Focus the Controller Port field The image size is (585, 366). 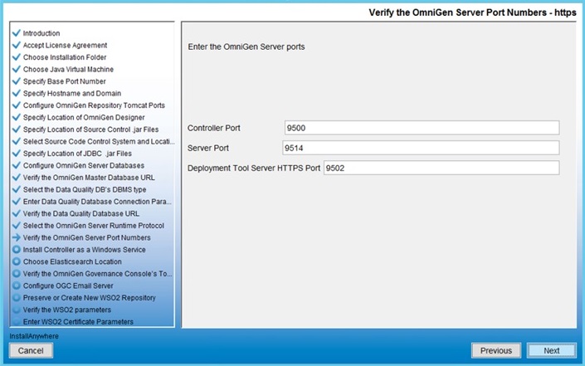click(422, 128)
